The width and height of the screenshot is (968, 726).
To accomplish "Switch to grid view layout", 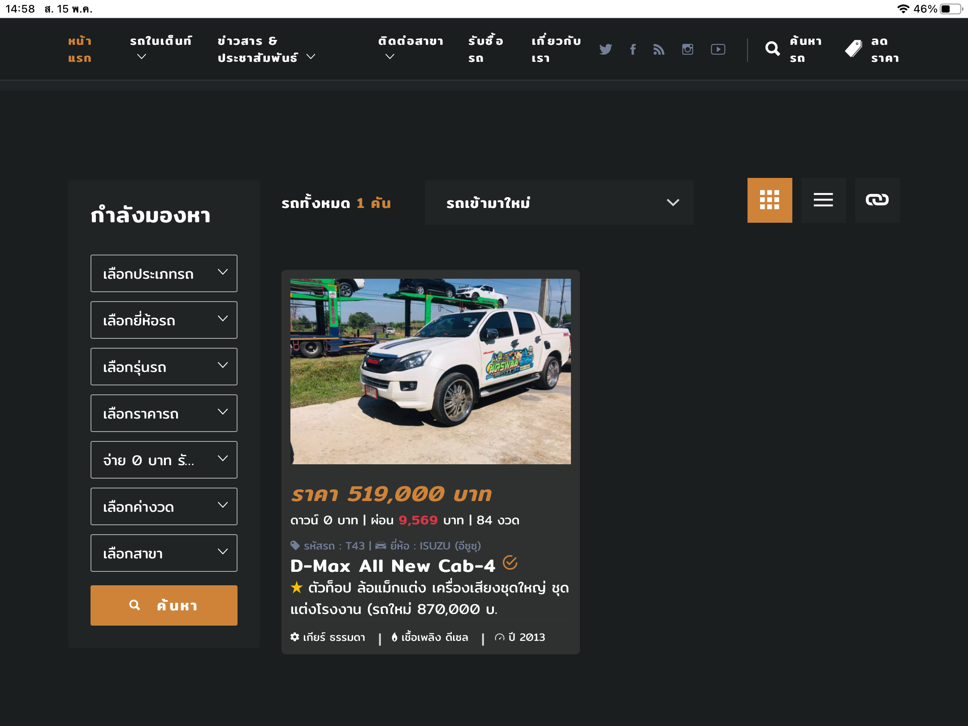I will [769, 200].
